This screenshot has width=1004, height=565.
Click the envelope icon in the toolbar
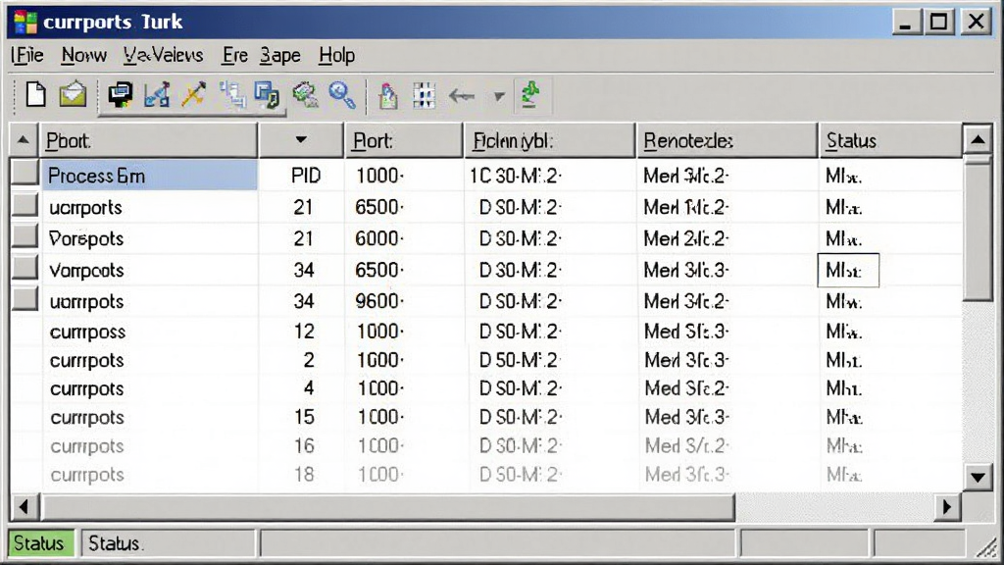(73, 95)
